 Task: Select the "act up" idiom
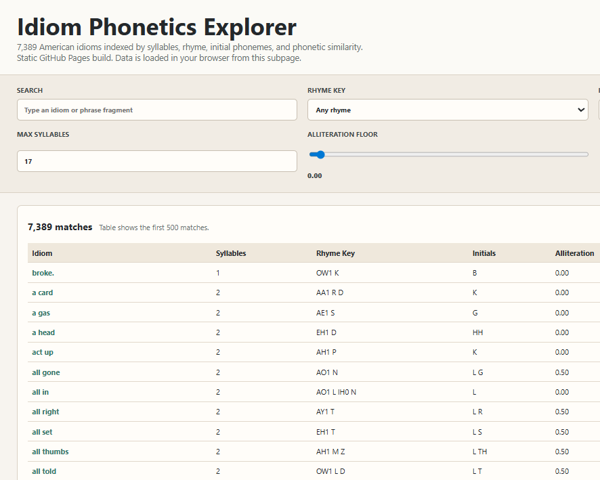tap(42, 352)
